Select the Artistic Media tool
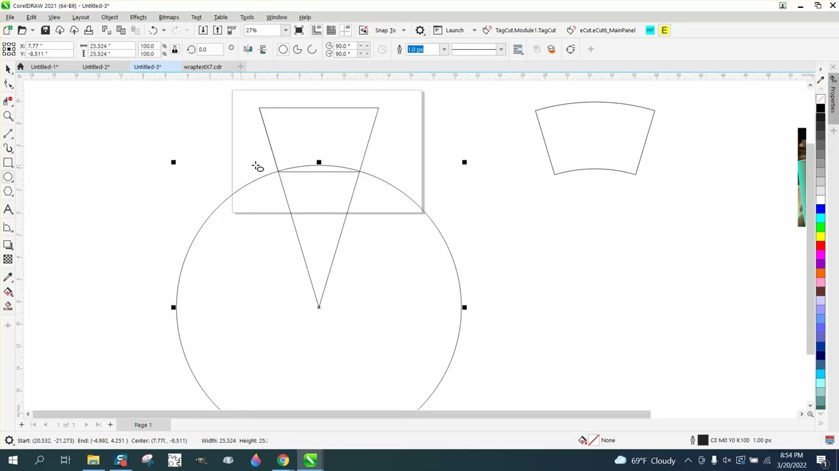The width and height of the screenshot is (839, 471). click(x=8, y=148)
